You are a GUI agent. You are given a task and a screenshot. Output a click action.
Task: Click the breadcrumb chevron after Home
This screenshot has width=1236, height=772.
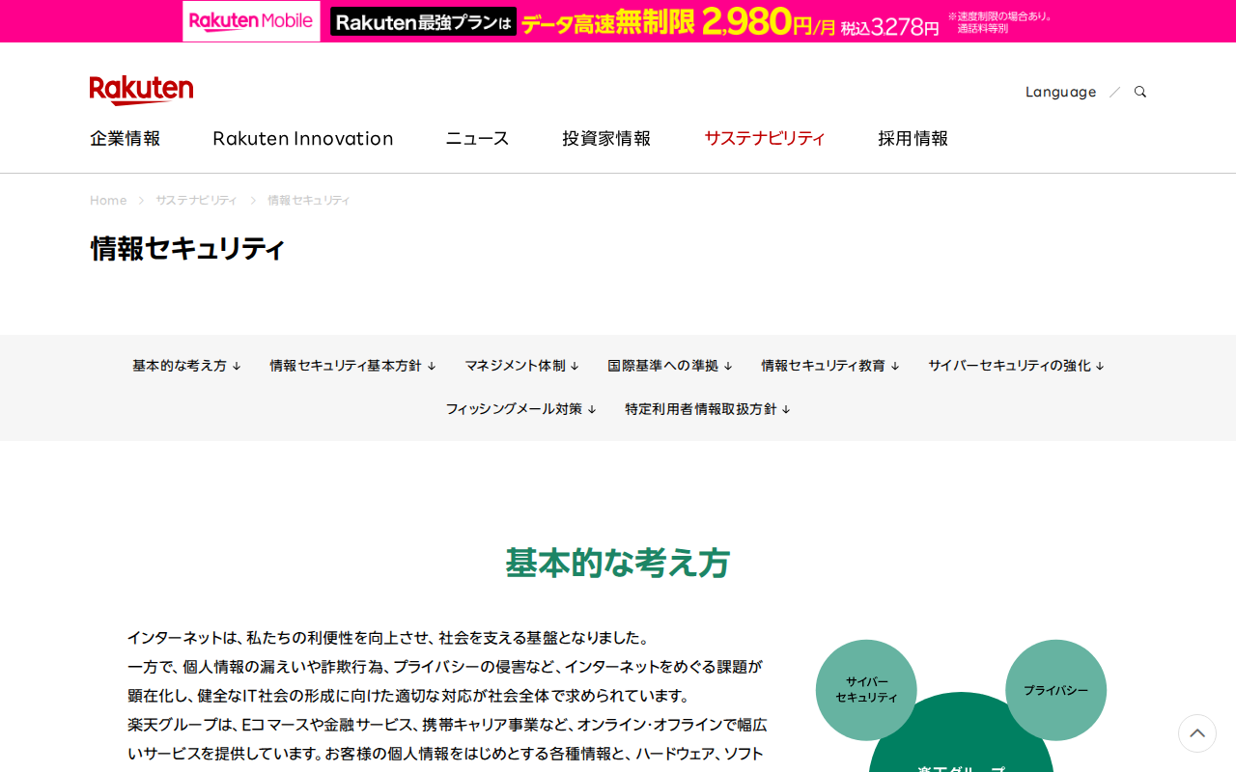[x=141, y=200]
